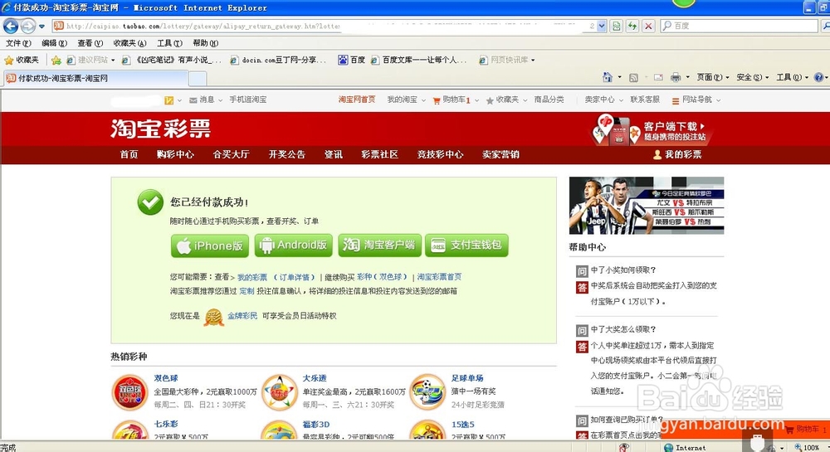
Task: Open 我的彩票 with the person icon
Action: pyautogui.click(x=677, y=154)
